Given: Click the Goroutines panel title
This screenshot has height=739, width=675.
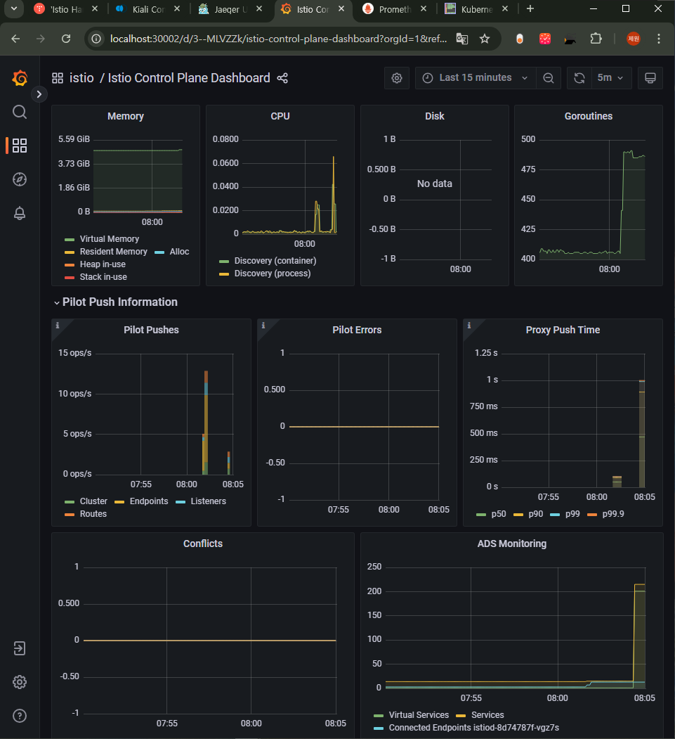Looking at the screenshot, I should pyautogui.click(x=589, y=117).
